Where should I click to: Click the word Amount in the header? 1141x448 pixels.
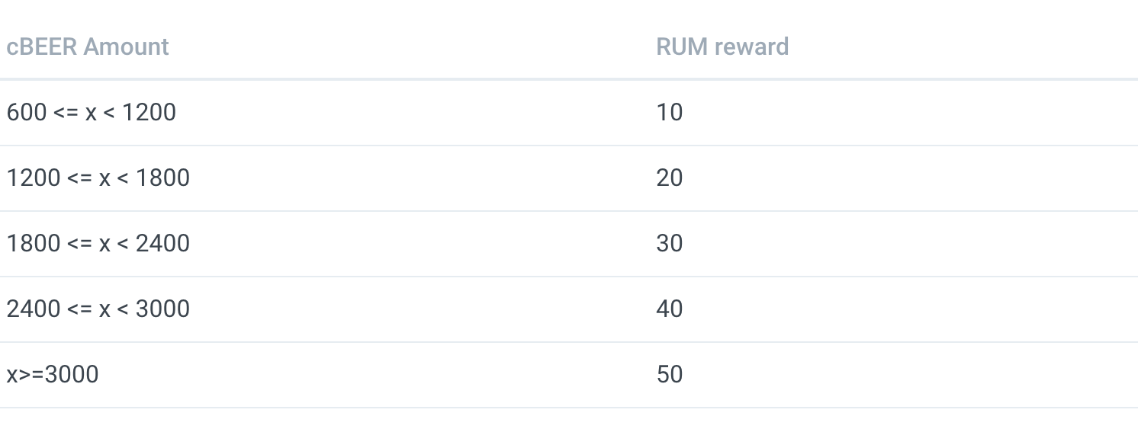coord(127,47)
